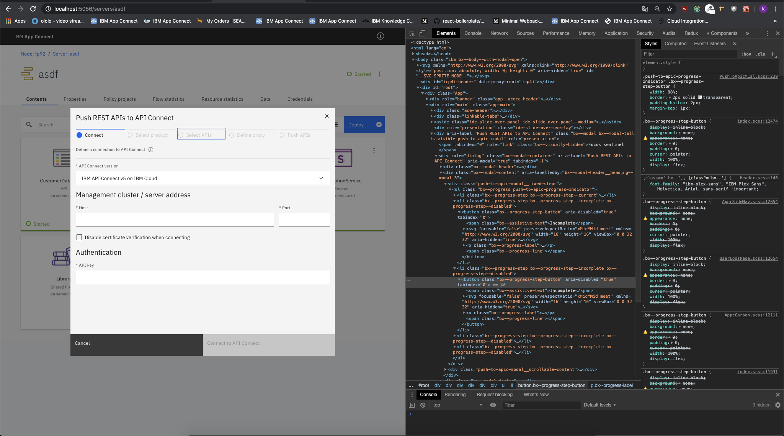Switch to the Flow statistics tab
Image resolution: width=784 pixels, height=436 pixels.
(169, 99)
